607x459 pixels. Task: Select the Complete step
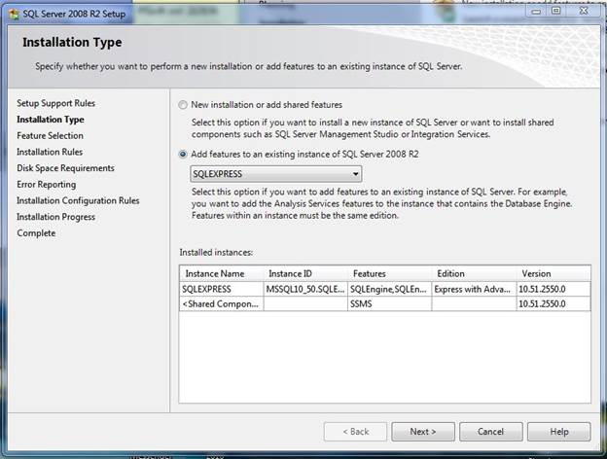pyautogui.click(x=36, y=233)
